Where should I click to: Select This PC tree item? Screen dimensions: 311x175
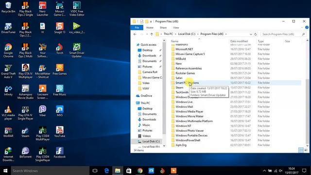click(145, 103)
